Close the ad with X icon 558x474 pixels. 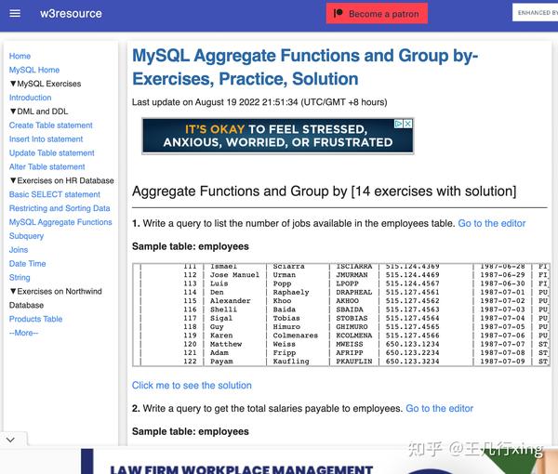coord(408,124)
